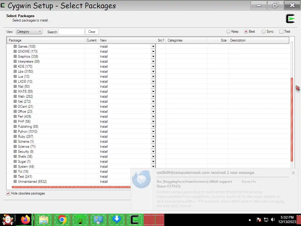Click Install text for the Mail row
301x226 pixels.
104,87
